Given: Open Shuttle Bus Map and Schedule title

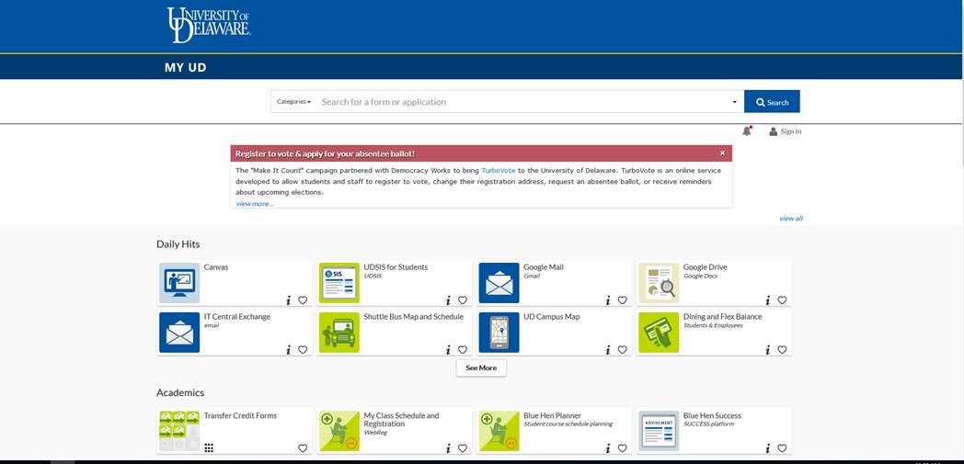Looking at the screenshot, I should (x=414, y=317).
